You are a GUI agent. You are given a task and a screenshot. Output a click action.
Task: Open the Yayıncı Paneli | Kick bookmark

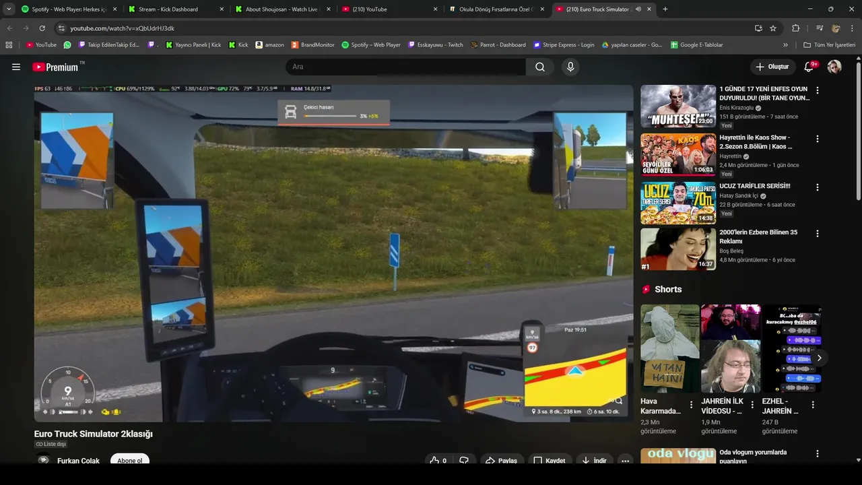(x=193, y=44)
